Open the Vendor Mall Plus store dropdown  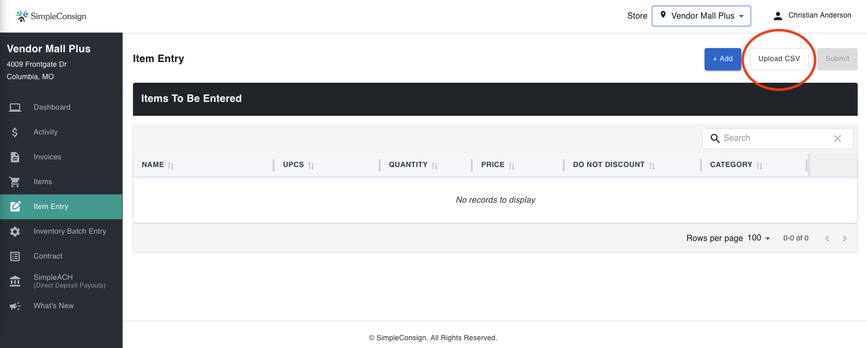point(701,16)
